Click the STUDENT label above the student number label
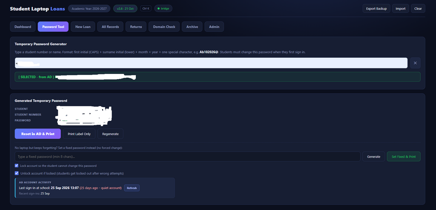Viewport: 436px width, 210px height. [21, 109]
